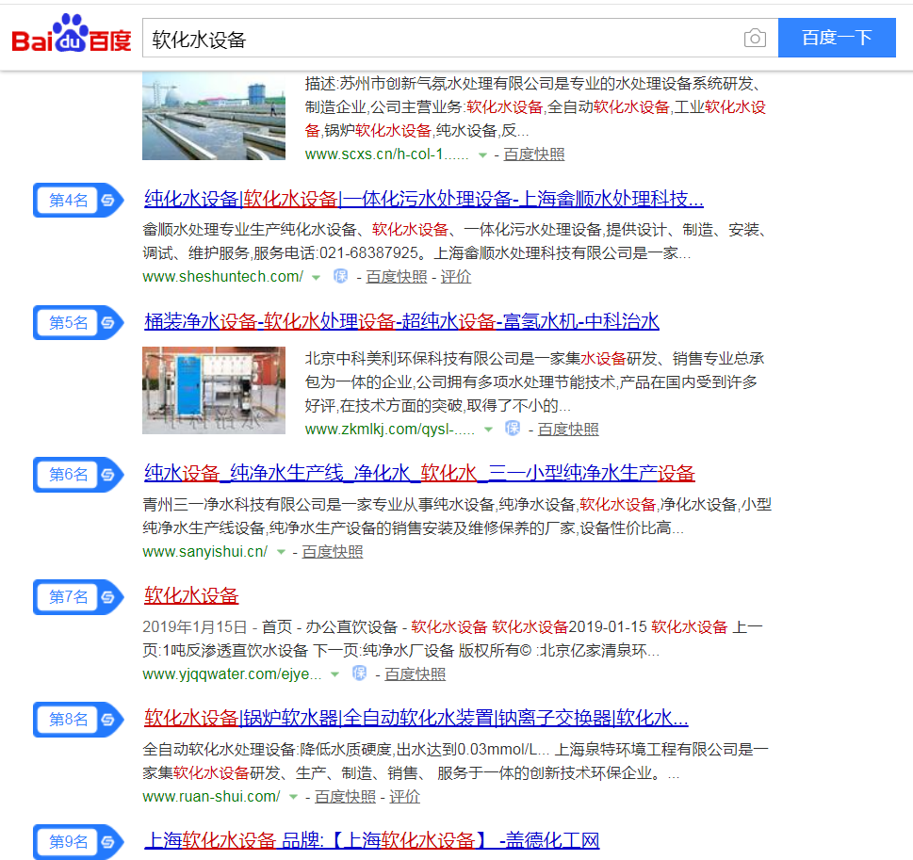Open the result titled 上海软化水设备 品牌
Screen dimensions: 913x860
(372, 841)
